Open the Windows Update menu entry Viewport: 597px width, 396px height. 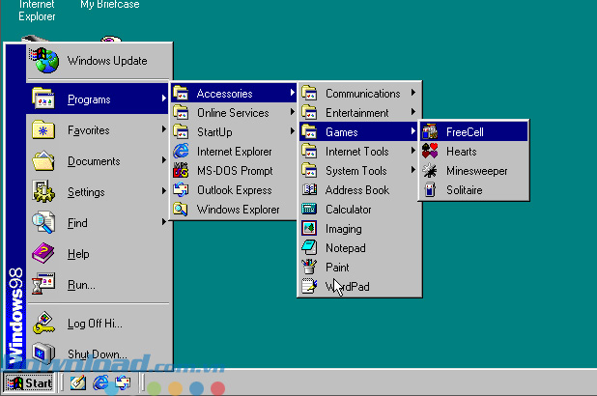point(98,61)
